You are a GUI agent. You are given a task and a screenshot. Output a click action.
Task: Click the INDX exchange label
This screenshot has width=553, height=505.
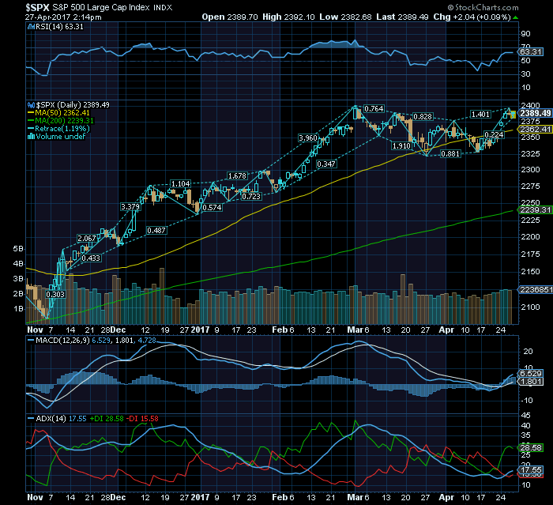pos(163,7)
